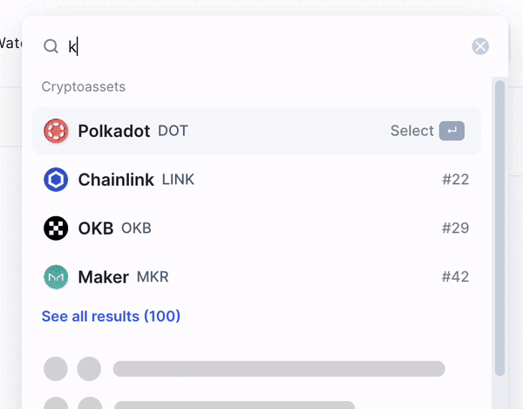Click the DOT ticker symbol
Screen dimensions: 523x409
point(173,131)
